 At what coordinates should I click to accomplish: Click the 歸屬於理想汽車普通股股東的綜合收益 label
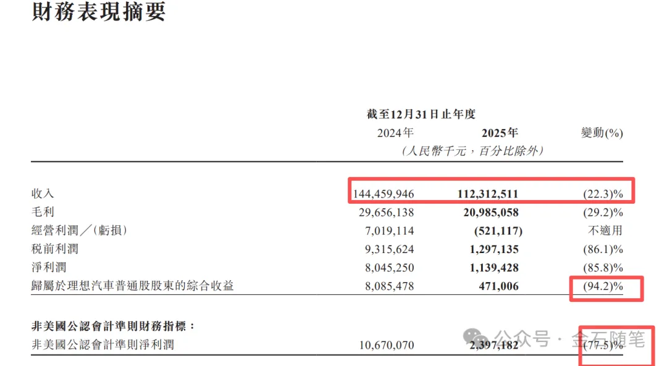pyautogui.click(x=132, y=286)
